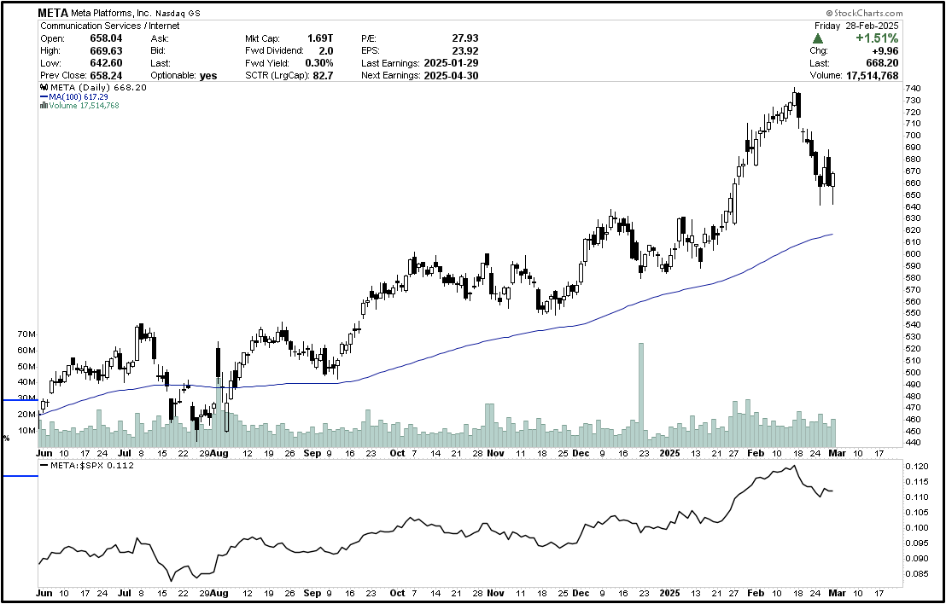Click the black line marker before META:$SPX
This screenshot has width=946, height=604.
click(x=44, y=465)
